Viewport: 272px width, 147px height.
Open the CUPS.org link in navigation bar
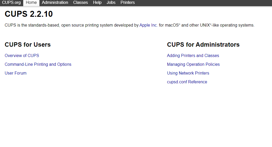tap(11, 3)
